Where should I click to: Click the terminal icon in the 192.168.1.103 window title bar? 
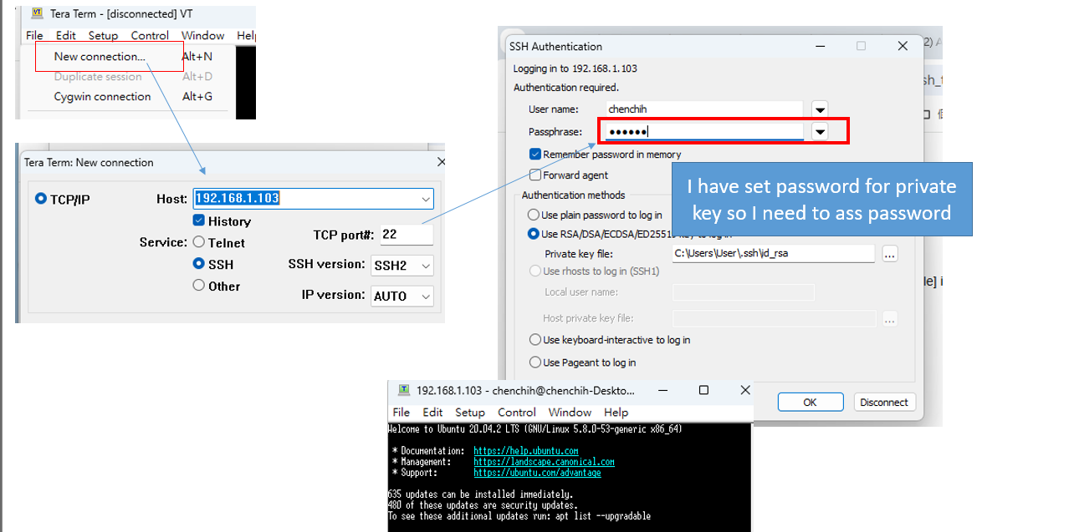click(x=404, y=390)
